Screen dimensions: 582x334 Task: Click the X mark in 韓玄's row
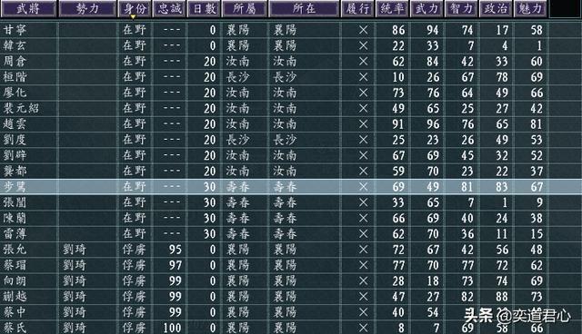[x=364, y=45]
